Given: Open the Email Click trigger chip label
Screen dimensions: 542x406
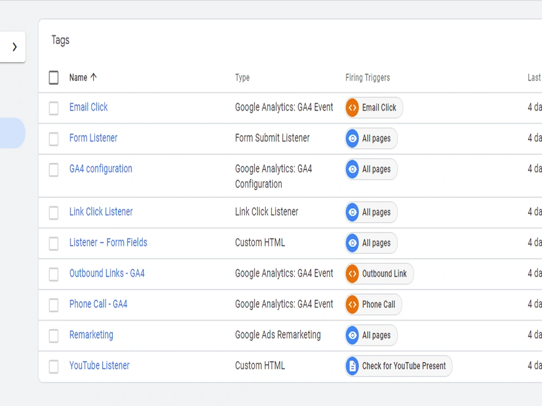Looking at the screenshot, I should [379, 108].
